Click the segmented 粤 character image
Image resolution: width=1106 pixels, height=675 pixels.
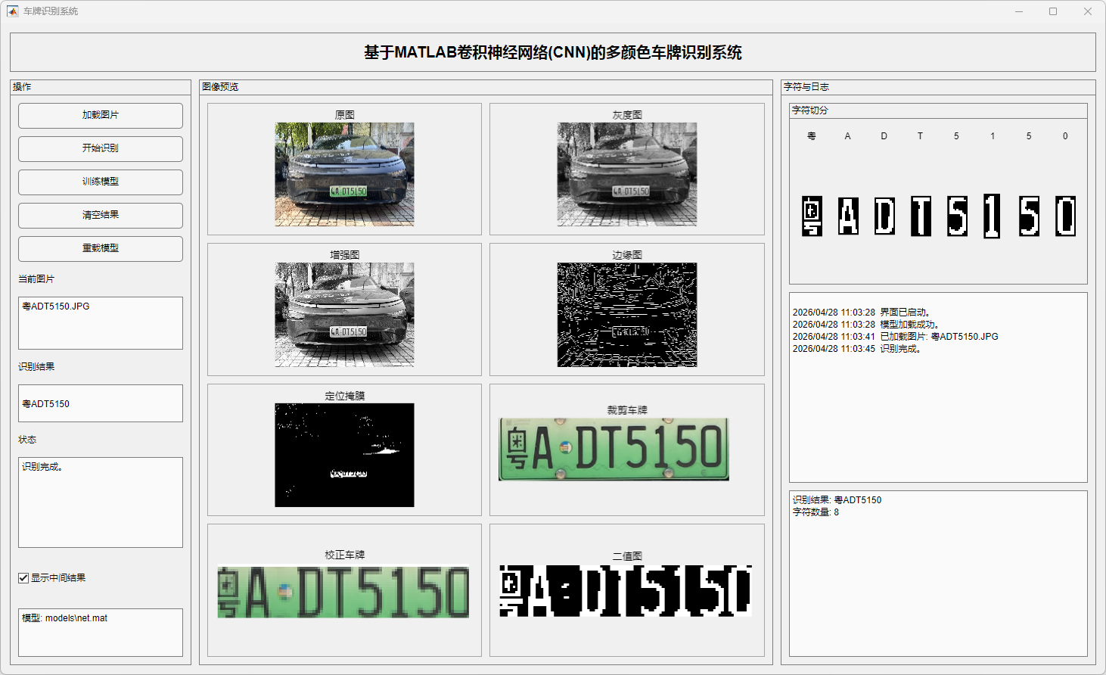coord(812,216)
